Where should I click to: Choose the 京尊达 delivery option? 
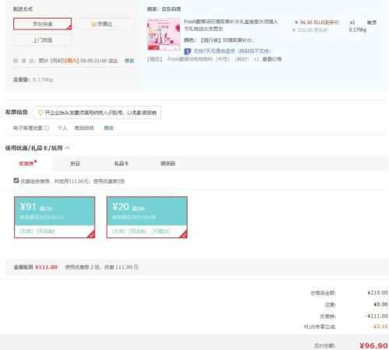[x=105, y=24]
